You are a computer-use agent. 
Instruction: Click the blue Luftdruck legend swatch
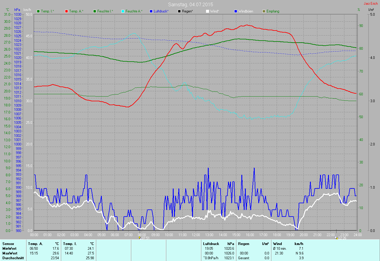tap(151, 11)
